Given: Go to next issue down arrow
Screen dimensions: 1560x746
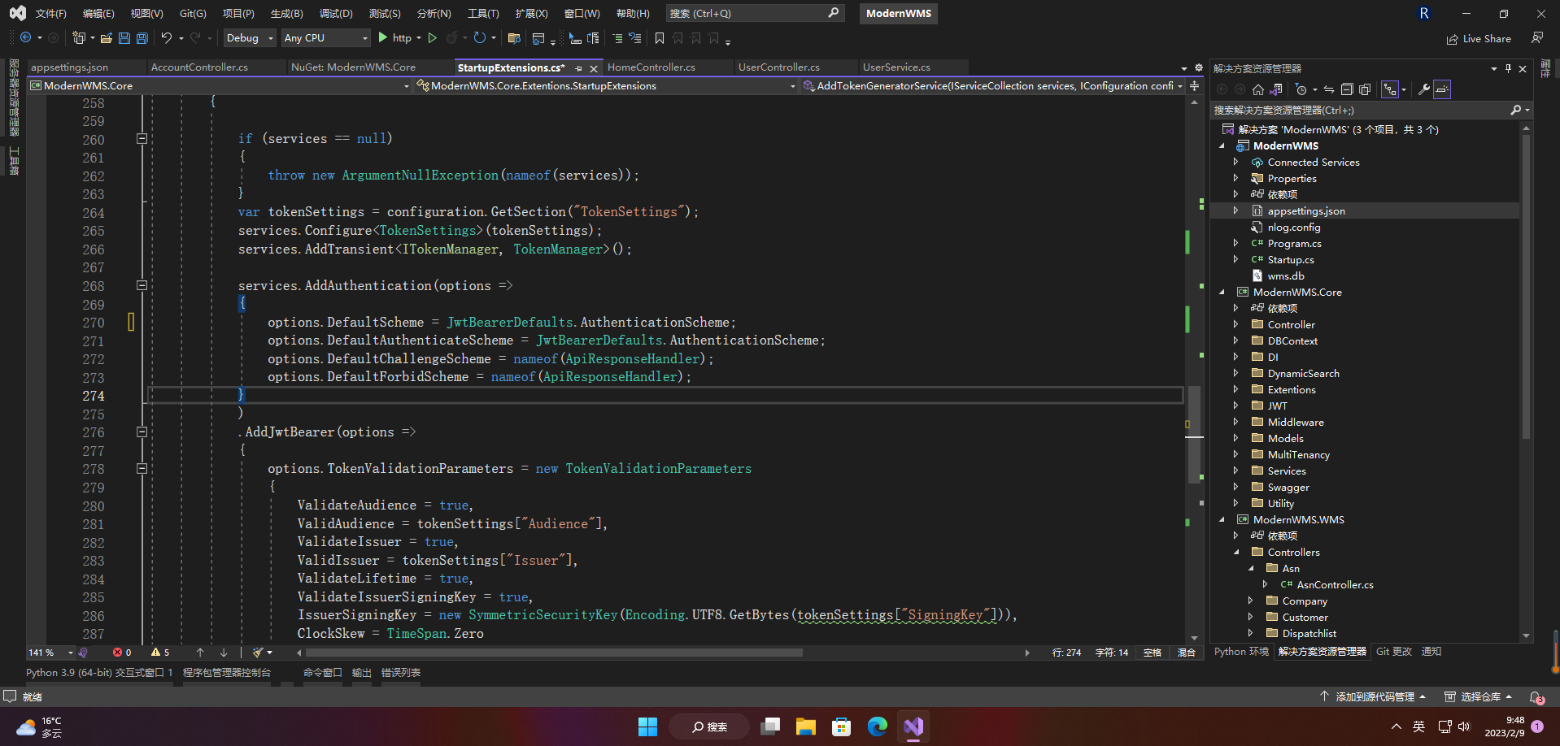Looking at the screenshot, I should [224, 653].
